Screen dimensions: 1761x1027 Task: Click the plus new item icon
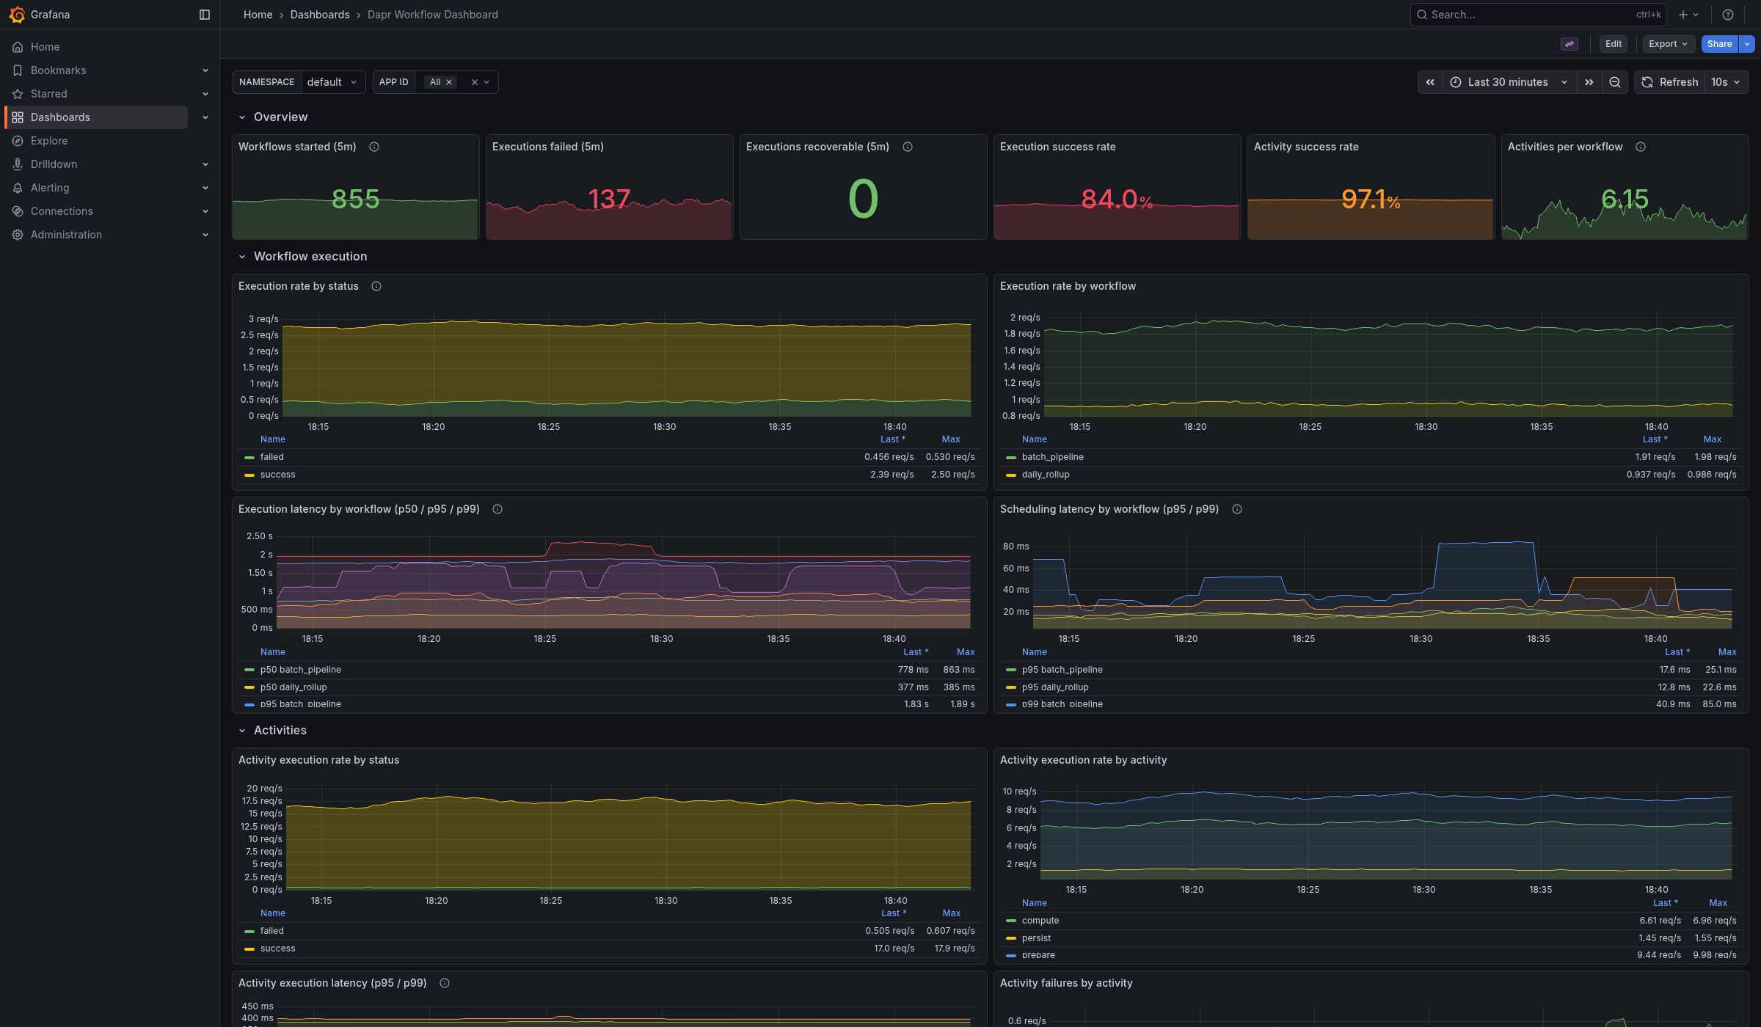[x=1688, y=15]
